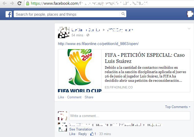Click the globe public audience icon
The height and width of the screenshot is (137, 194).
point(88,35)
